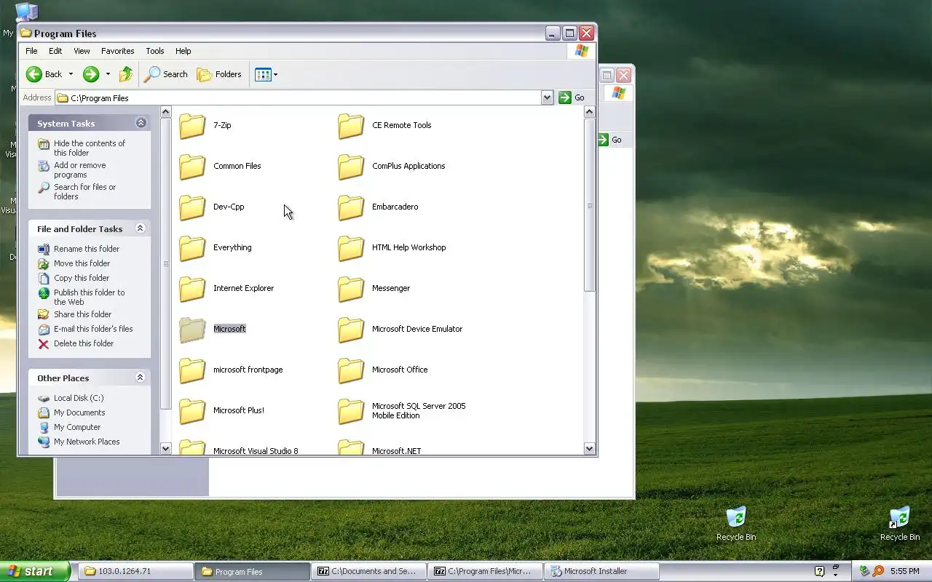Screen dimensions: 932x582
Task: Click Move this folder task
Action: tap(82, 263)
